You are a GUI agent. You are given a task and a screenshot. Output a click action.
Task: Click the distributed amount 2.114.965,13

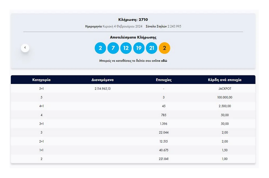coord(103,89)
